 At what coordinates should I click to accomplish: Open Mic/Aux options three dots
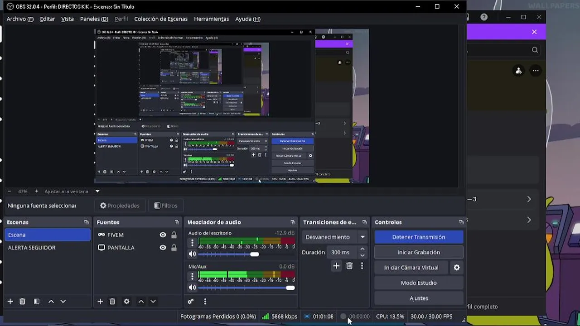pos(192,276)
